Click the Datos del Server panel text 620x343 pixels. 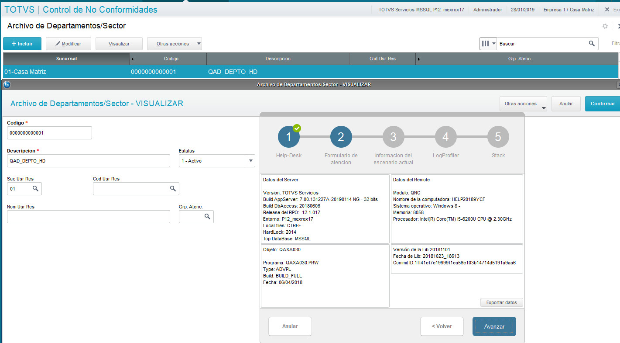click(281, 180)
